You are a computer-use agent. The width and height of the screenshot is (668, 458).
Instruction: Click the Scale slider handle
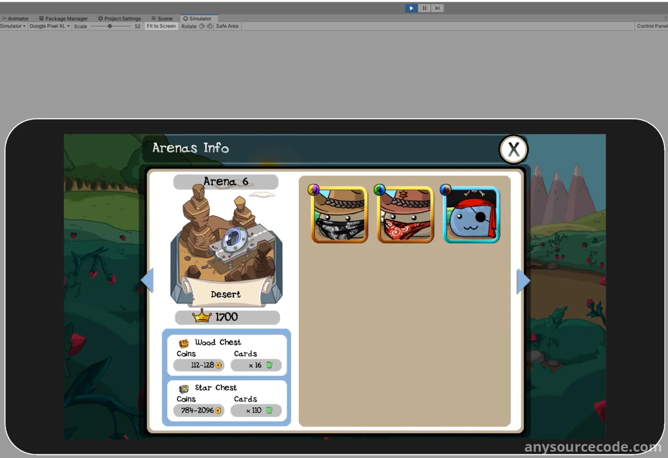pyautogui.click(x=110, y=26)
